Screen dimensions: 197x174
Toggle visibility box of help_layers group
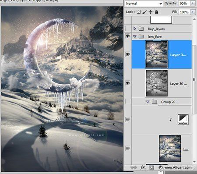128,28
